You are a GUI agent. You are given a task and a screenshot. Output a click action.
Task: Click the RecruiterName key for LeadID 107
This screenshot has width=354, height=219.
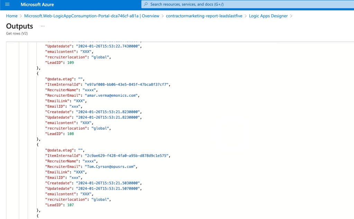click(62, 161)
